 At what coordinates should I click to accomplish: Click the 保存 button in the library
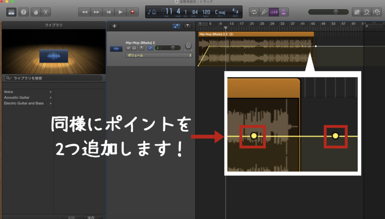click(92, 217)
